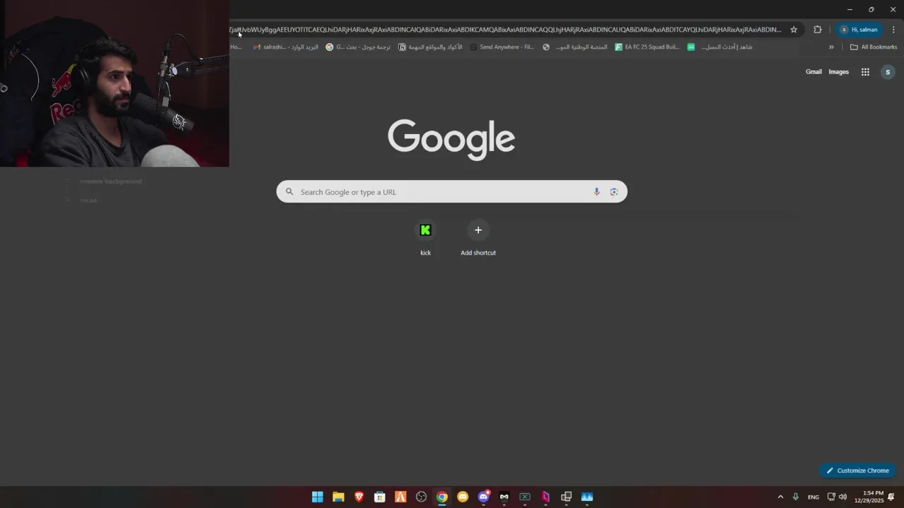Open Discord from the taskbar

coord(484,497)
